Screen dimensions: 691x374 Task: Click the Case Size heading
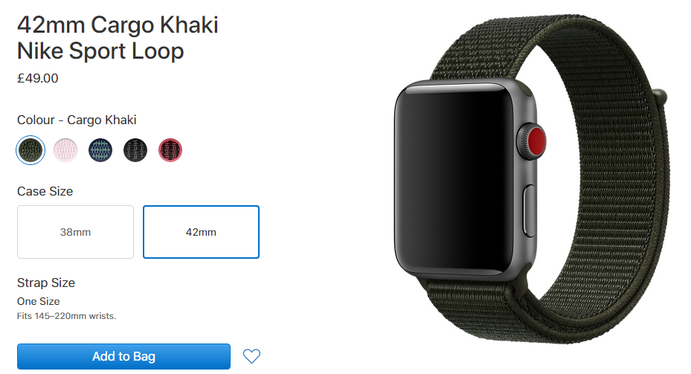pos(45,191)
